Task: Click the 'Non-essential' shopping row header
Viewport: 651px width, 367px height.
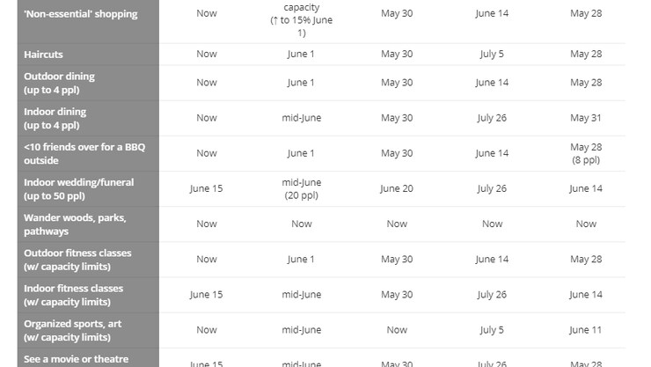Action: (x=81, y=14)
